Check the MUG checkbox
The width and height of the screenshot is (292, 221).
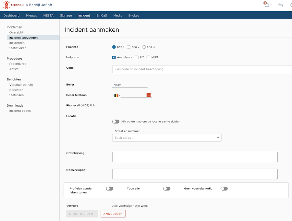point(149,57)
